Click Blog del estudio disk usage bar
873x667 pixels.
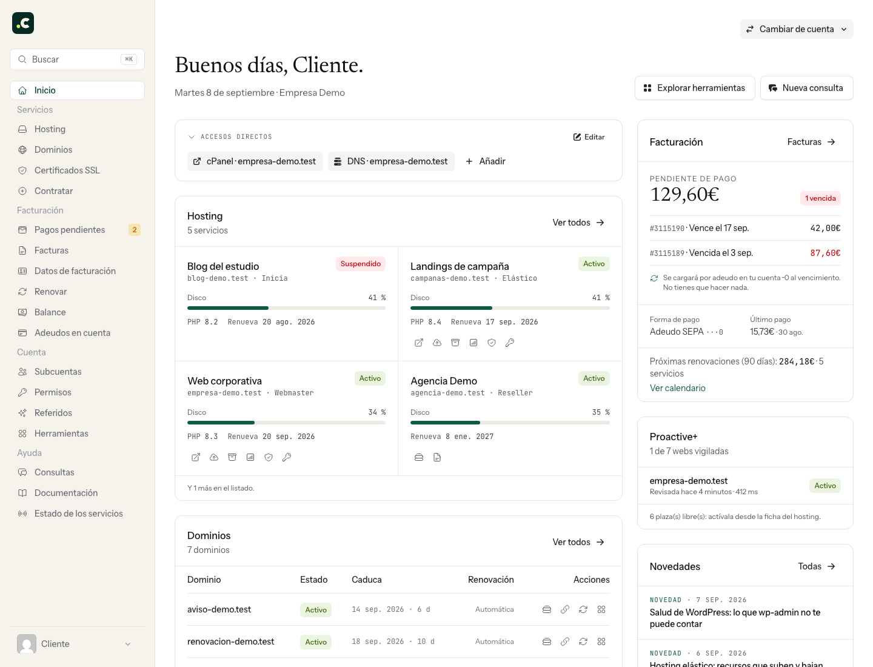tap(286, 308)
